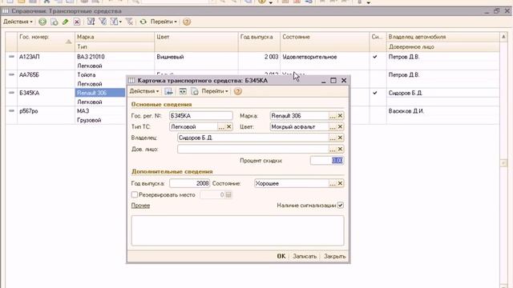Click the OK button in the card
This screenshot has height=288, width=513.
[281, 256]
